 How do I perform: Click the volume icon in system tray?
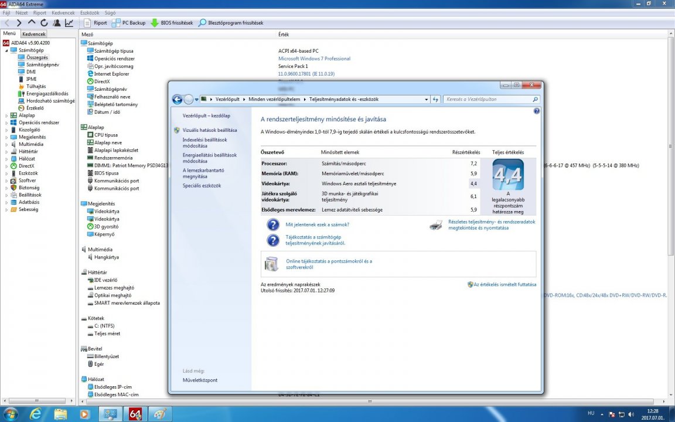point(631,414)
